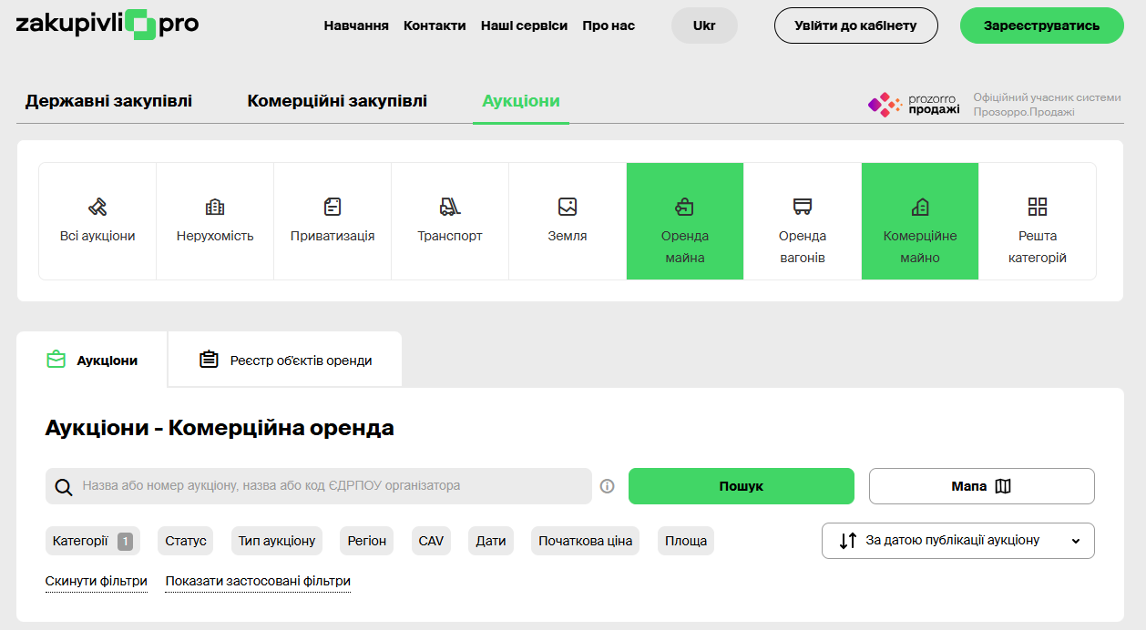Open the Статус filter
The width and height of the screenshot is (1146, 630).
click(186, 541)
